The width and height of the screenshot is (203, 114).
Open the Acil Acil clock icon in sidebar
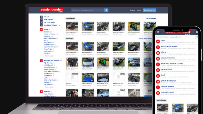coord(41,17)
